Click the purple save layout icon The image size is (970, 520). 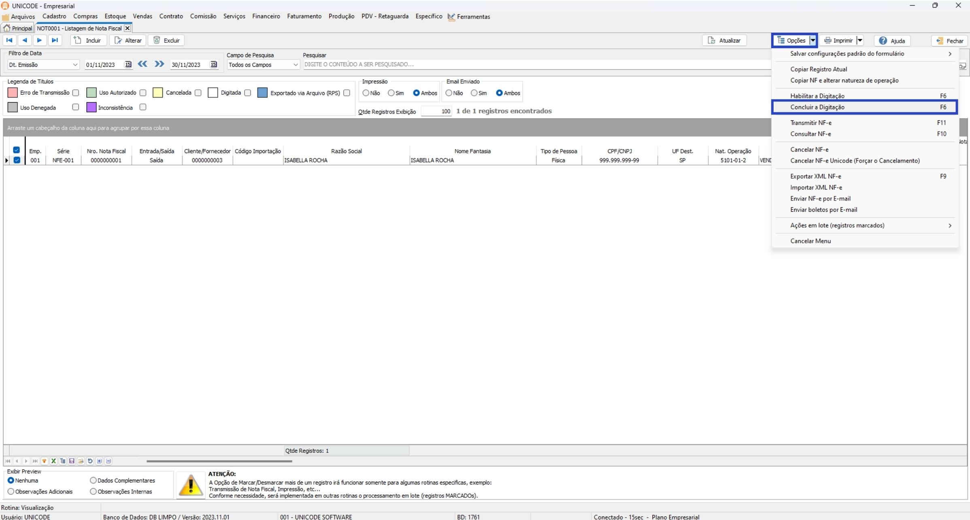click(72, 461)
